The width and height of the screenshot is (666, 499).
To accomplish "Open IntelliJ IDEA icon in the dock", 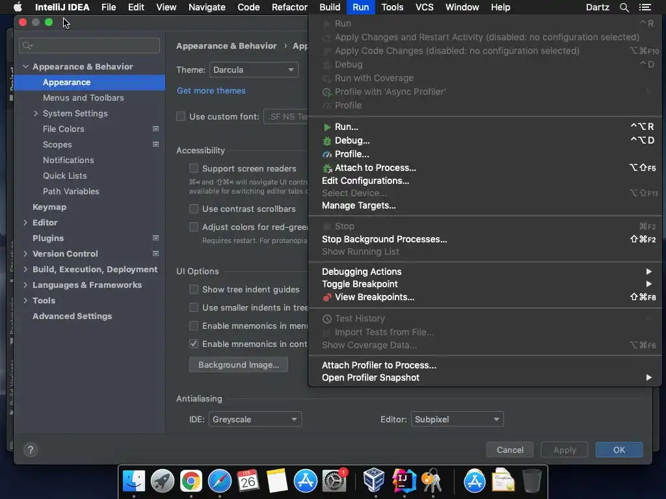I will (x=404, y=480).
